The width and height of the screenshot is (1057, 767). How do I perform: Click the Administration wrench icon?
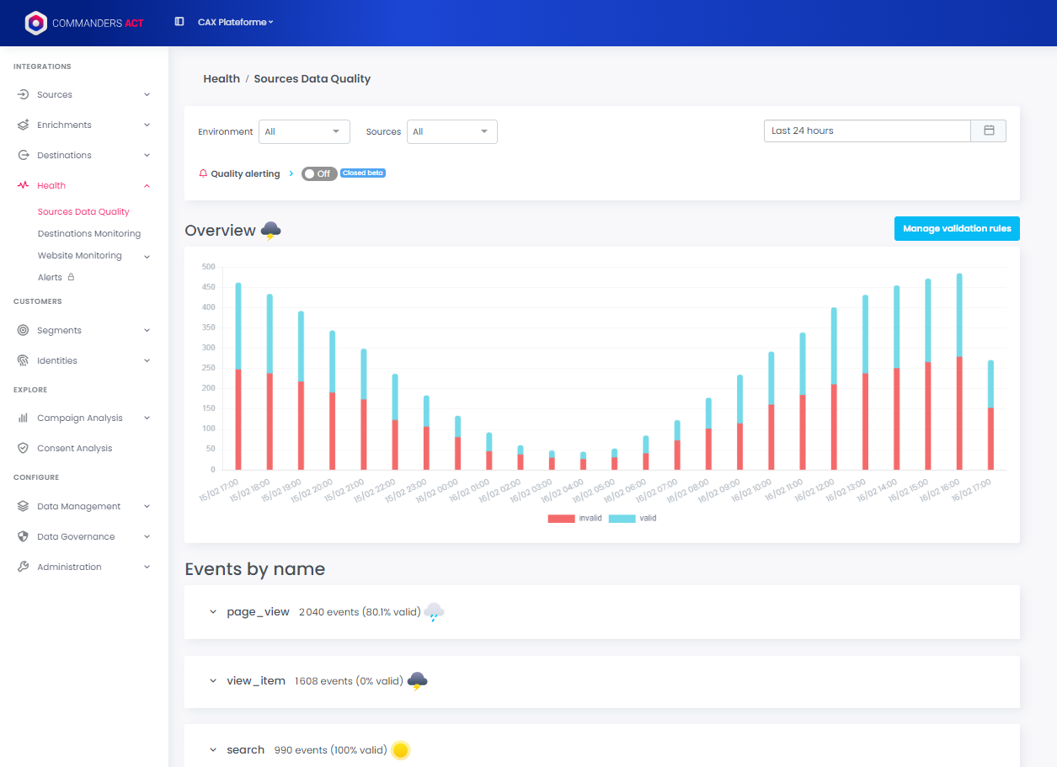click(x=23, y=567)
